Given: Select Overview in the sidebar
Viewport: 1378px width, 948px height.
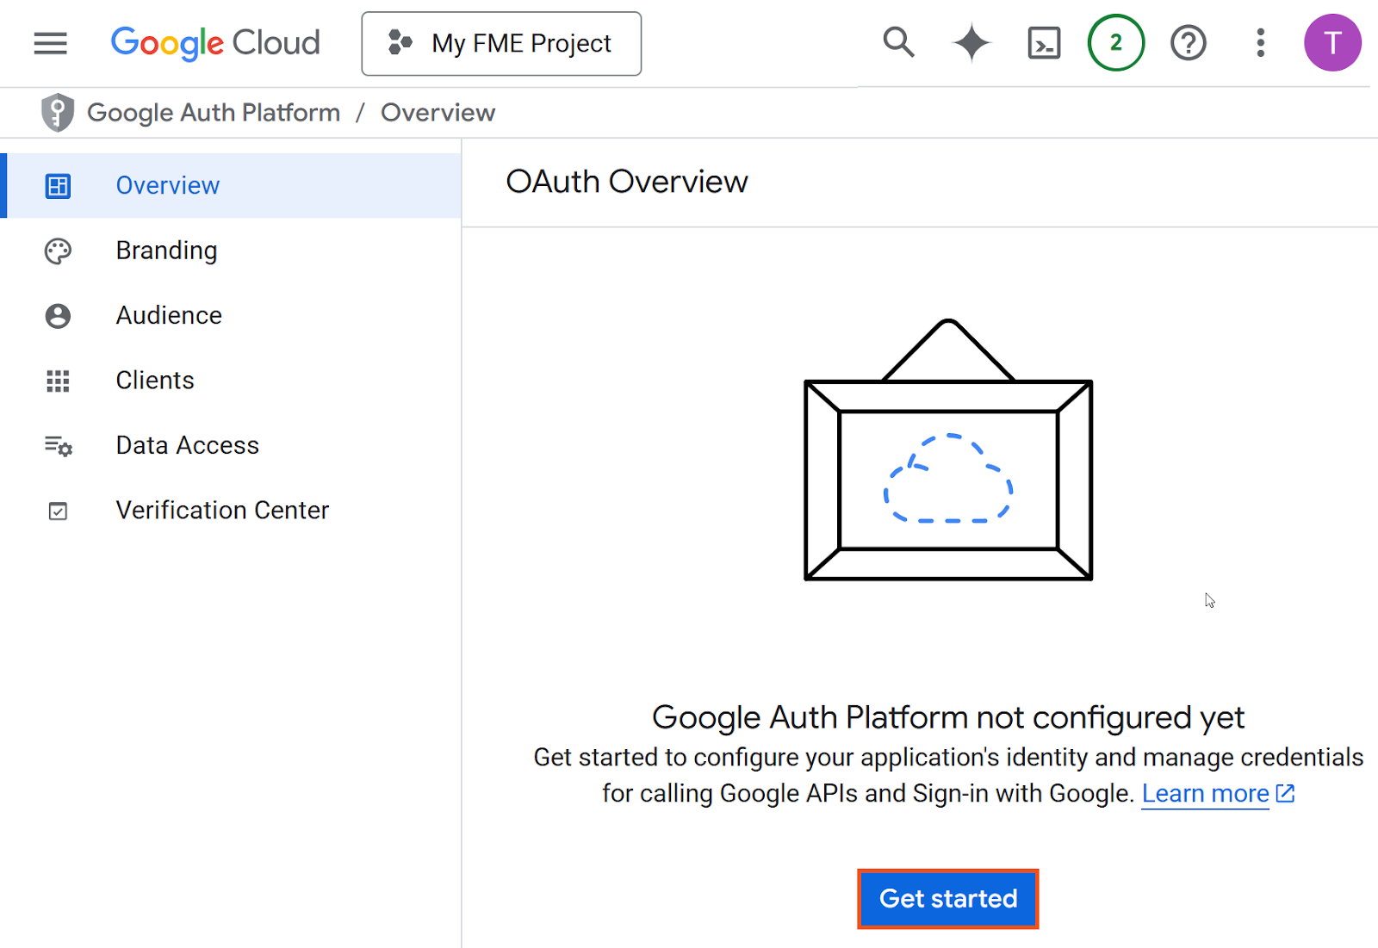Looking at the screenshot, I should coord(231,186).
